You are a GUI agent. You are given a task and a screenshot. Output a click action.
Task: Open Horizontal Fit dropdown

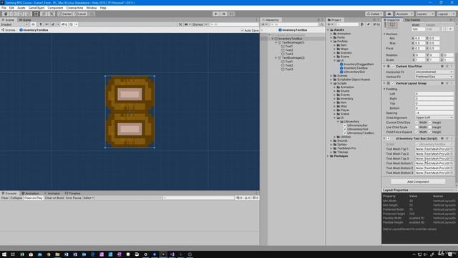(x=434, y=72)
